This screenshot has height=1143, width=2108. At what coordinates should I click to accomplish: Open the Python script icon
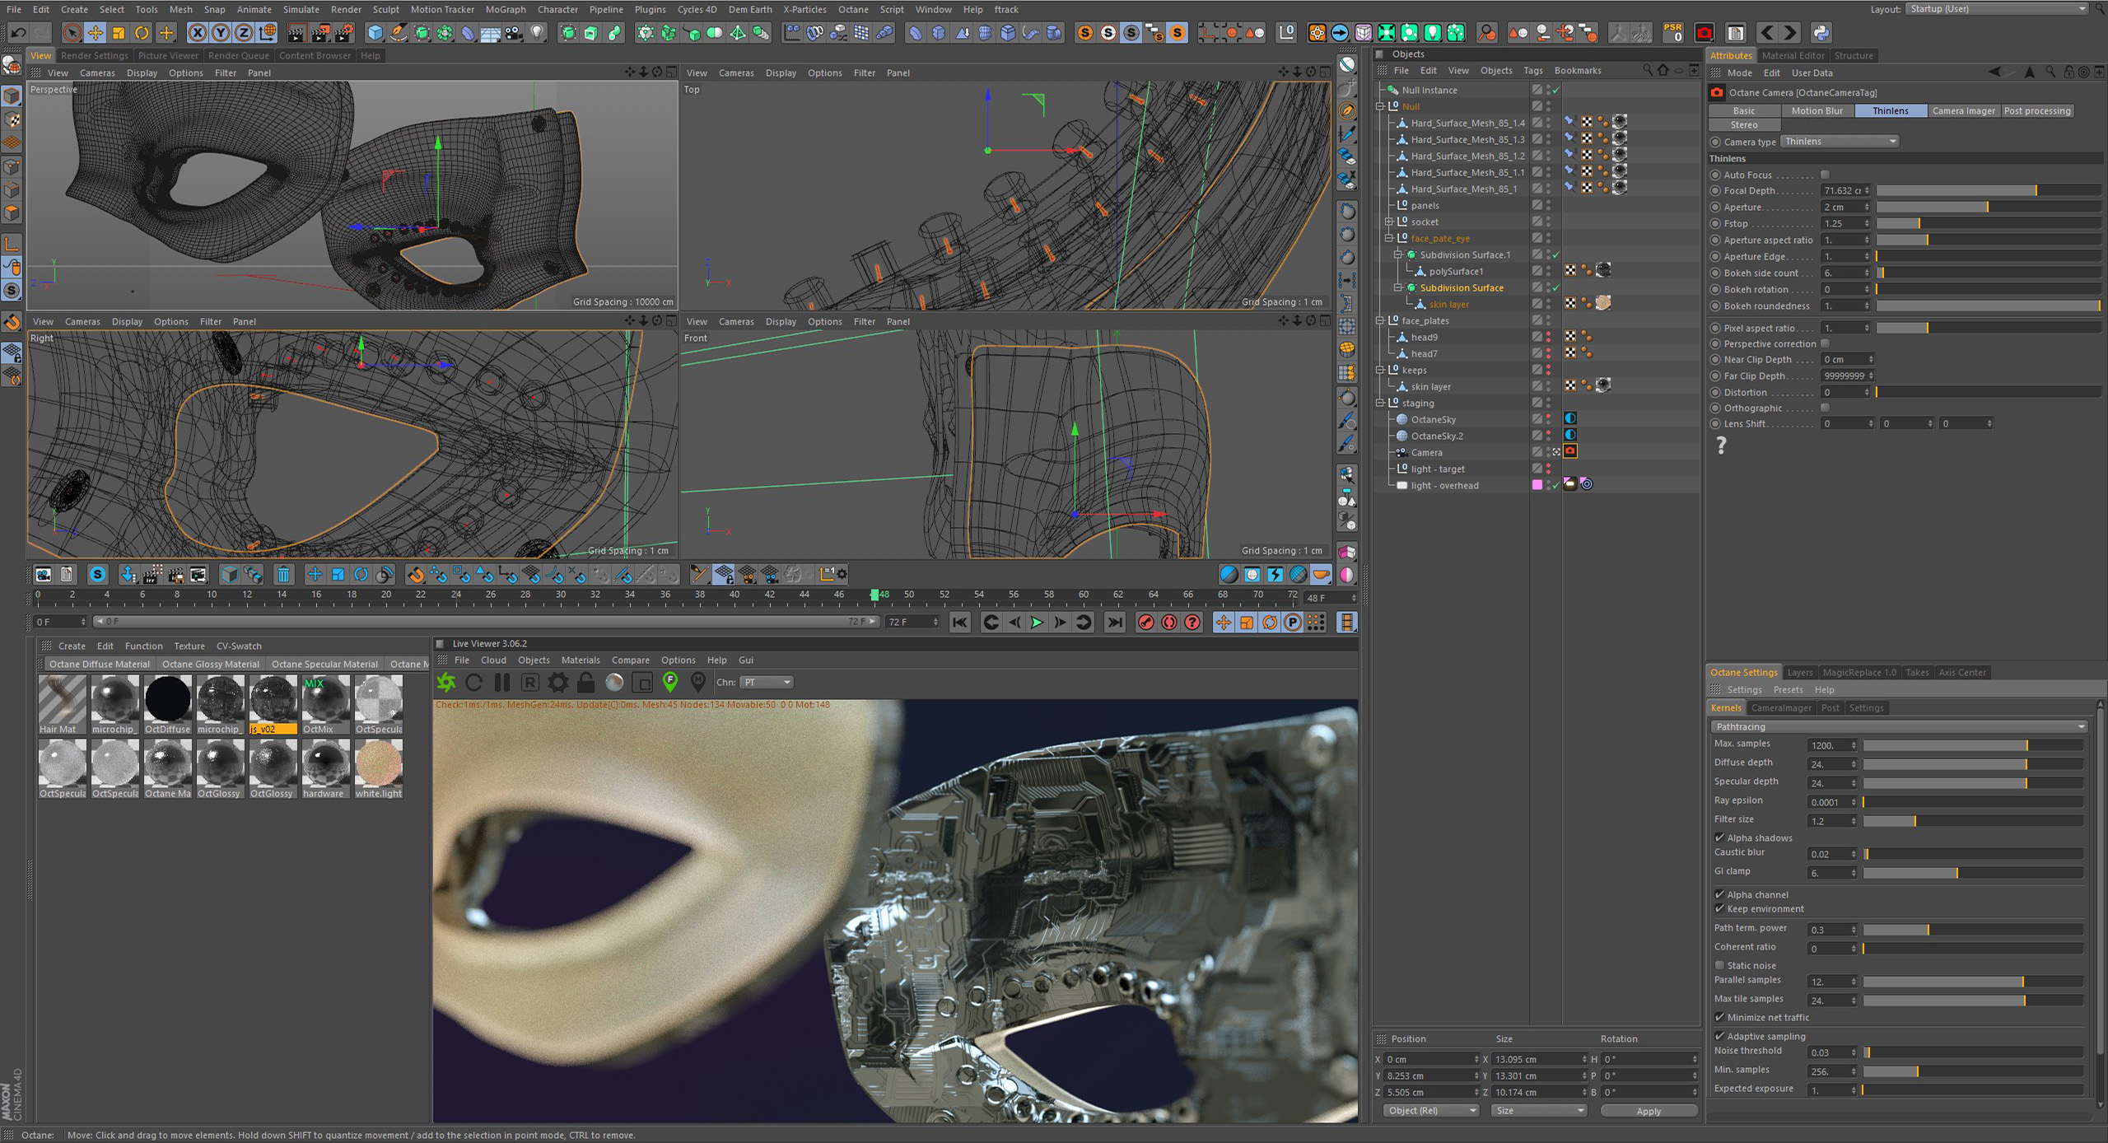(1821, 33)
